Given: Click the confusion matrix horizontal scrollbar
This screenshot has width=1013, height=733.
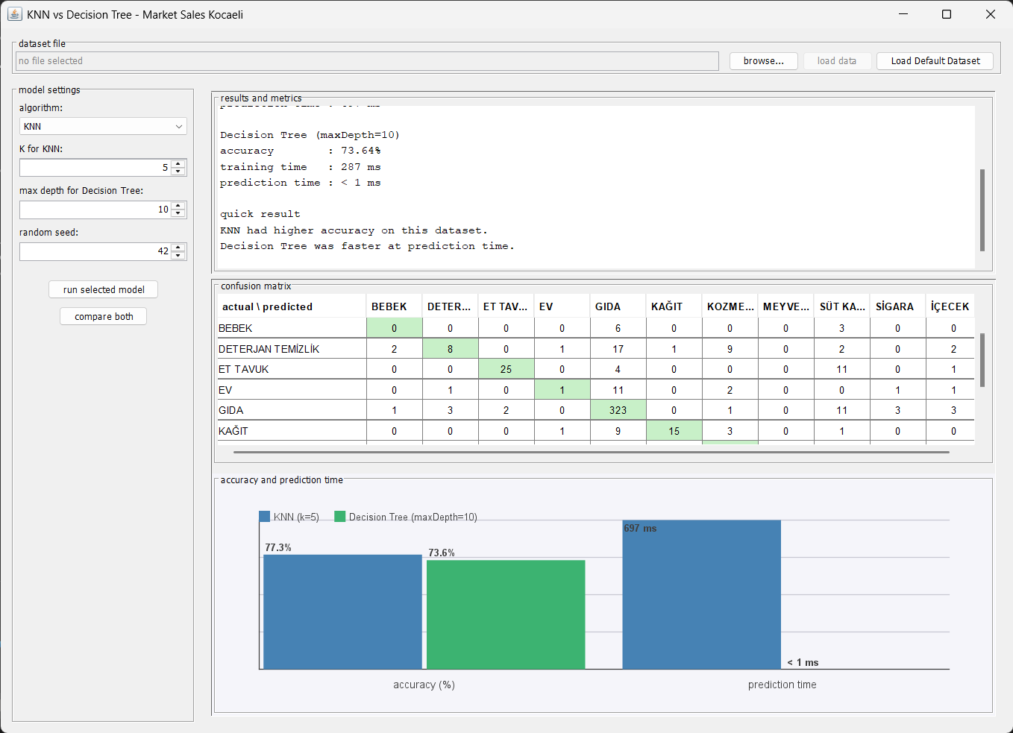Looking at the screenshot, I should point(591,452).
